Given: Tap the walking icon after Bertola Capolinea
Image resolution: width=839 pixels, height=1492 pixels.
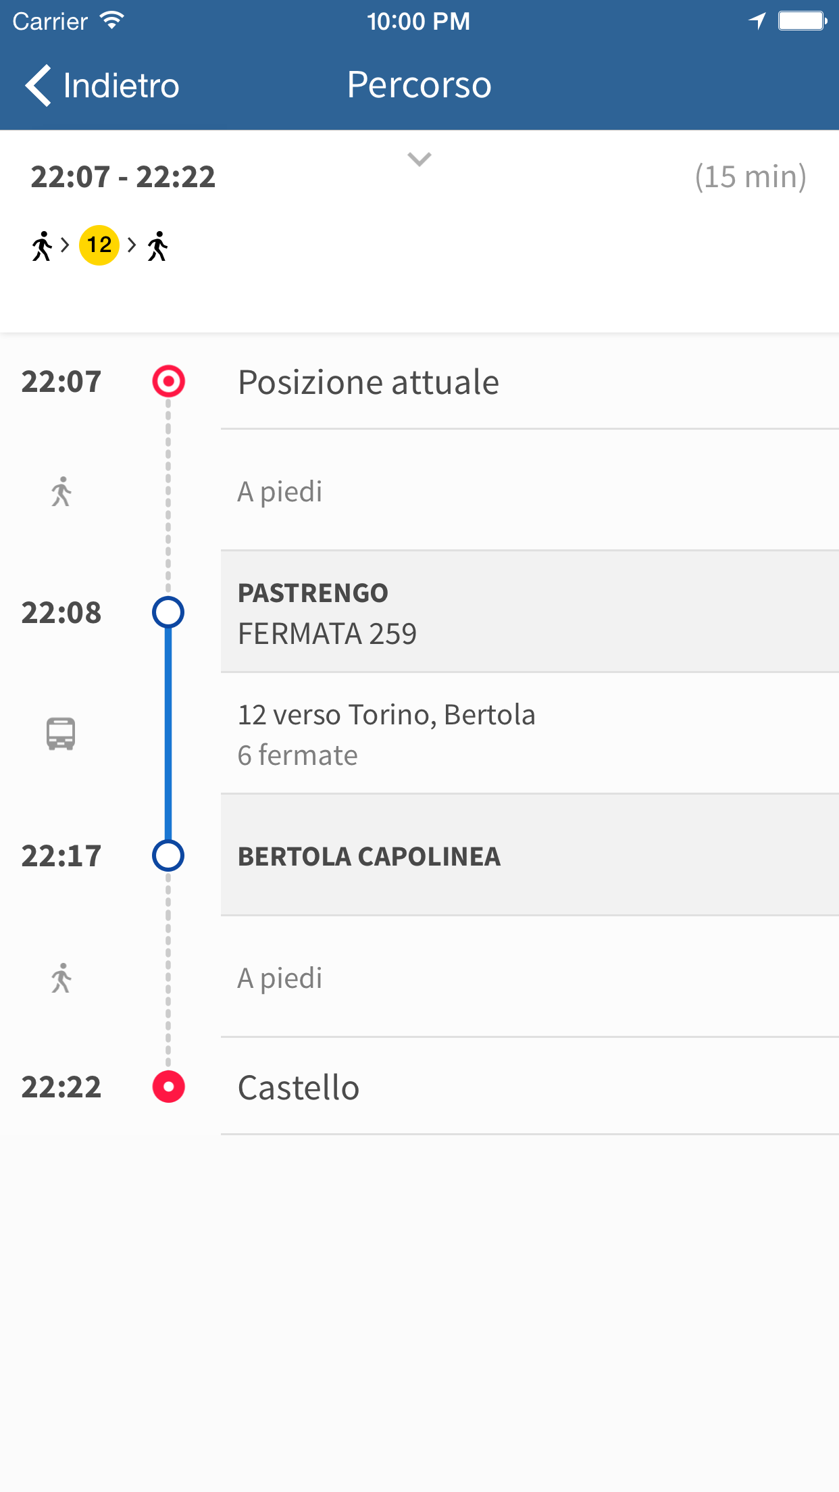Looking at the screenshot, I should pos(61,978).
